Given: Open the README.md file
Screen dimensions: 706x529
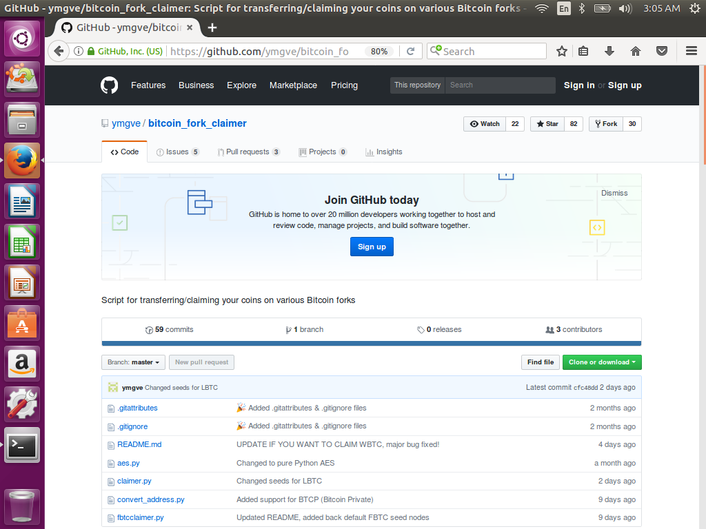Looking at the screenshot, I should [x=140, y=444].
